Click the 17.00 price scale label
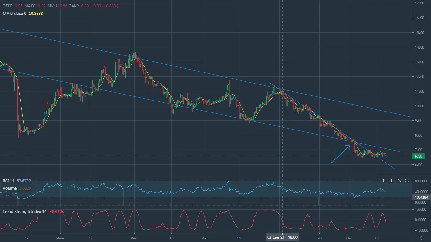The image size is (431, 242). [x=419, y=3]
